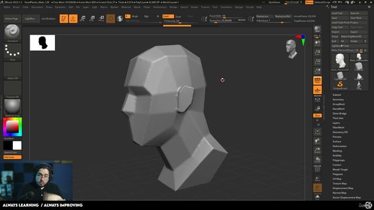Screen dimensions: 374x210
Task: Activate the Draw mode button
Action: tap(73, 19)
